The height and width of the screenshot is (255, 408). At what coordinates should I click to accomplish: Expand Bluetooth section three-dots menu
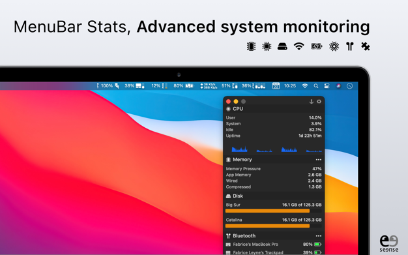point(319,236)
